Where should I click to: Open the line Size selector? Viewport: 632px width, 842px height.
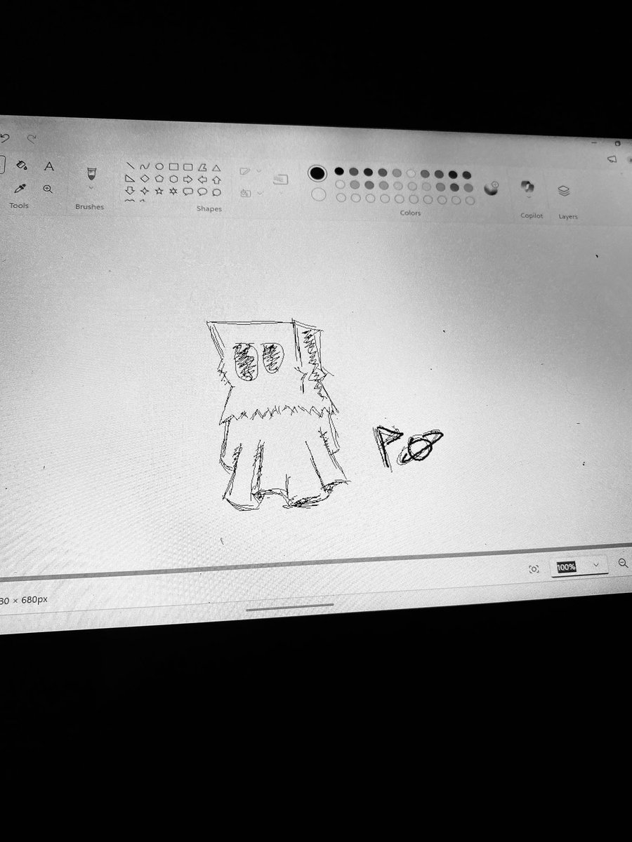click(281, 180)
